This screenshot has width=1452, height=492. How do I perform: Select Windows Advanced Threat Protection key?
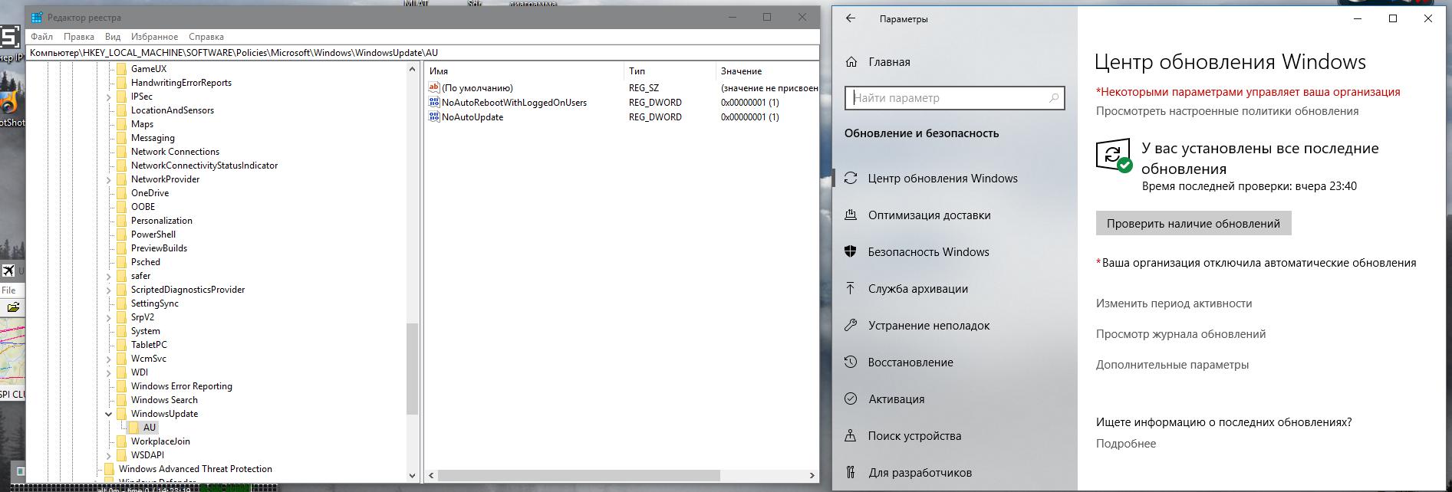coord(196,469)
